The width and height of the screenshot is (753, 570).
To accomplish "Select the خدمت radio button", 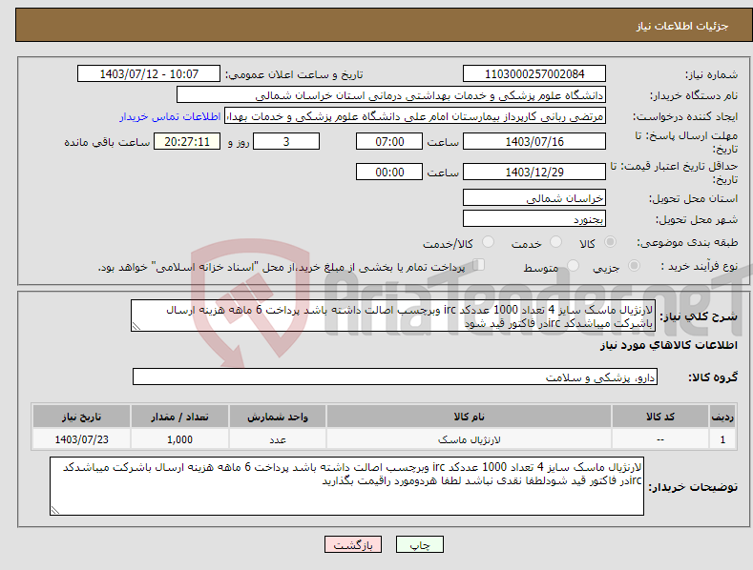I will tap(555, 242).
